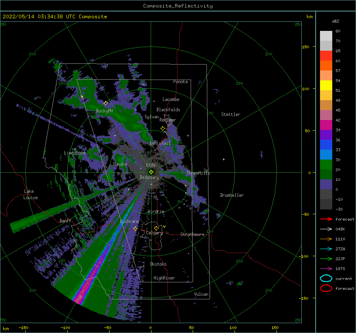356x333 pixels.
Task: Select the white 04DK arrow icon
Action: (x=326, y=229)
